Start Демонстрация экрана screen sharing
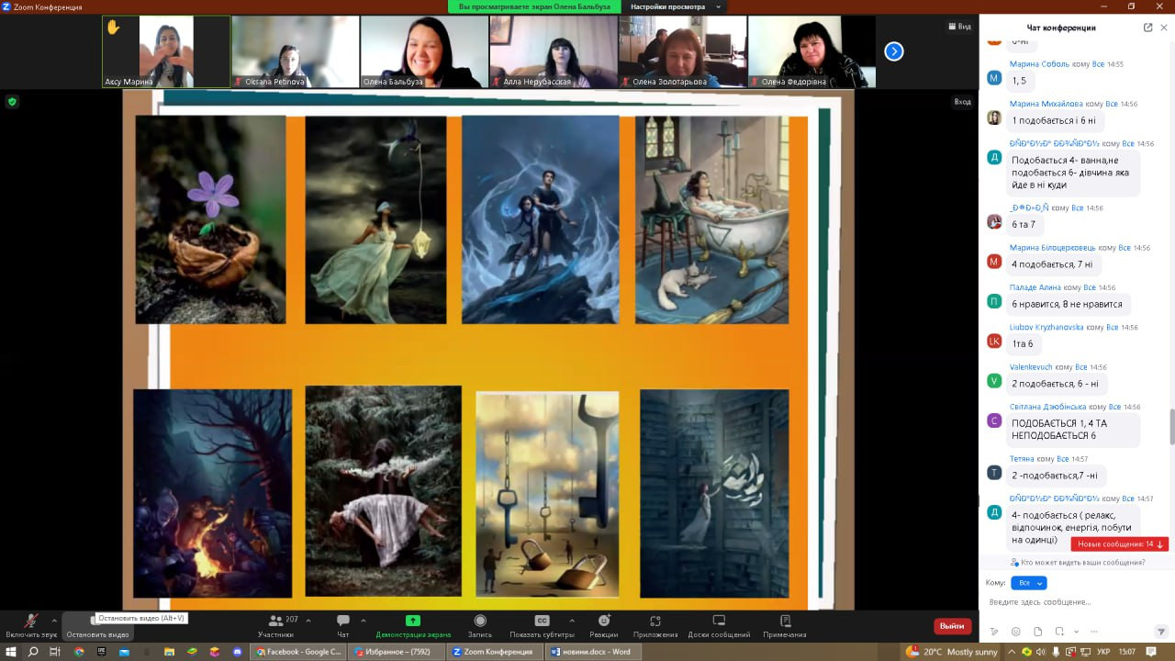 (x=413, y=625)
